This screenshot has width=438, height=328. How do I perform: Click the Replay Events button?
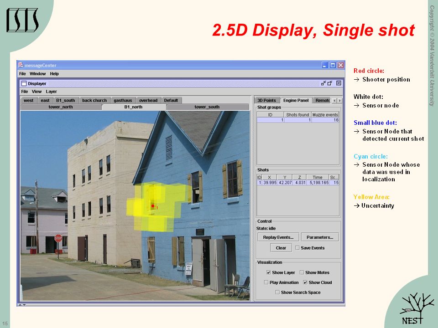pyautogui.click(x=278, y=237)
